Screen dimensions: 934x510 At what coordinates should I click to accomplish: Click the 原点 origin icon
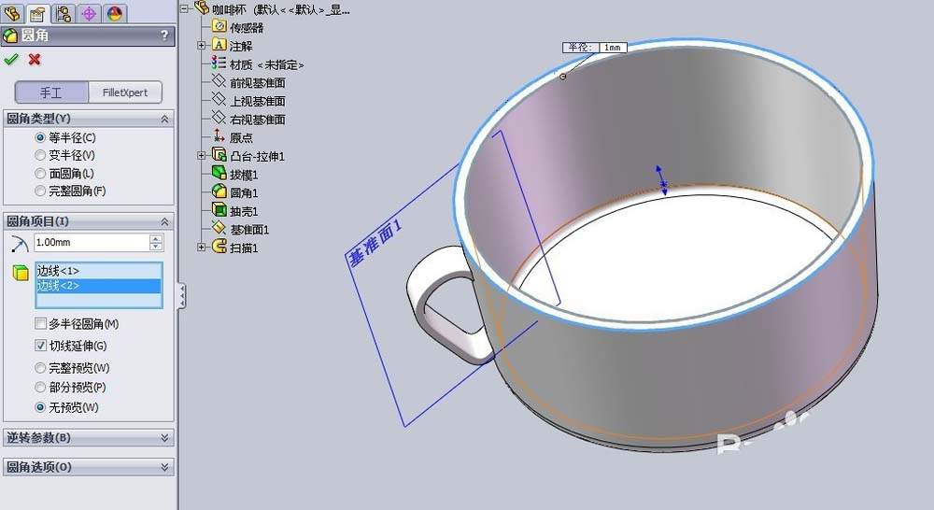tap(219, 136)
